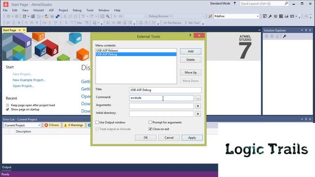Click the Quick Launch search magnifier icon
315x177 pixels.
point(286,3)
